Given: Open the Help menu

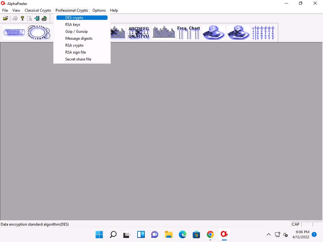Looking at the screenshot, I should pyautogui.click(x=114, y=10).
